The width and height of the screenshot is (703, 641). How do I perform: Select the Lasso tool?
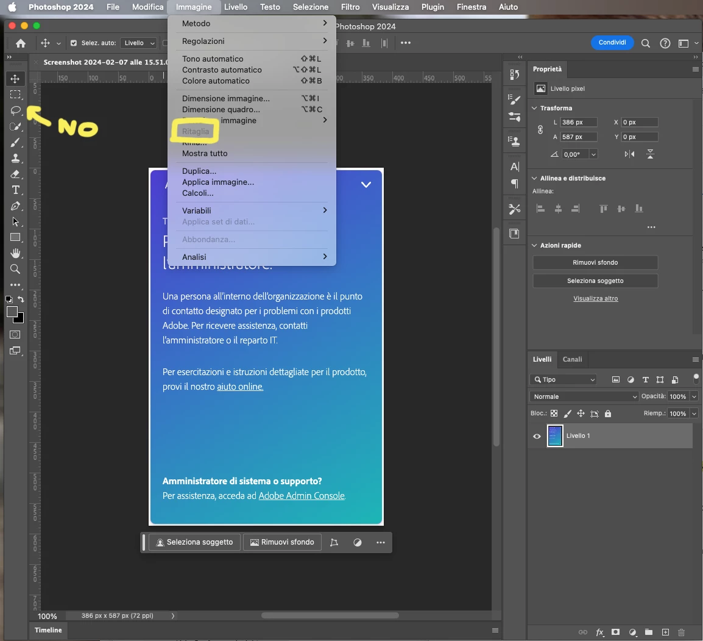[15, 110]
